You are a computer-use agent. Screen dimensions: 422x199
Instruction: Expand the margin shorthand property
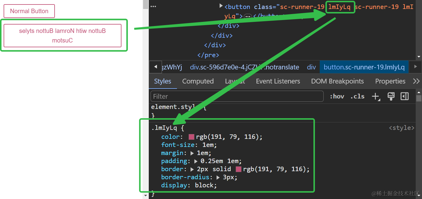tap(192, 153)
